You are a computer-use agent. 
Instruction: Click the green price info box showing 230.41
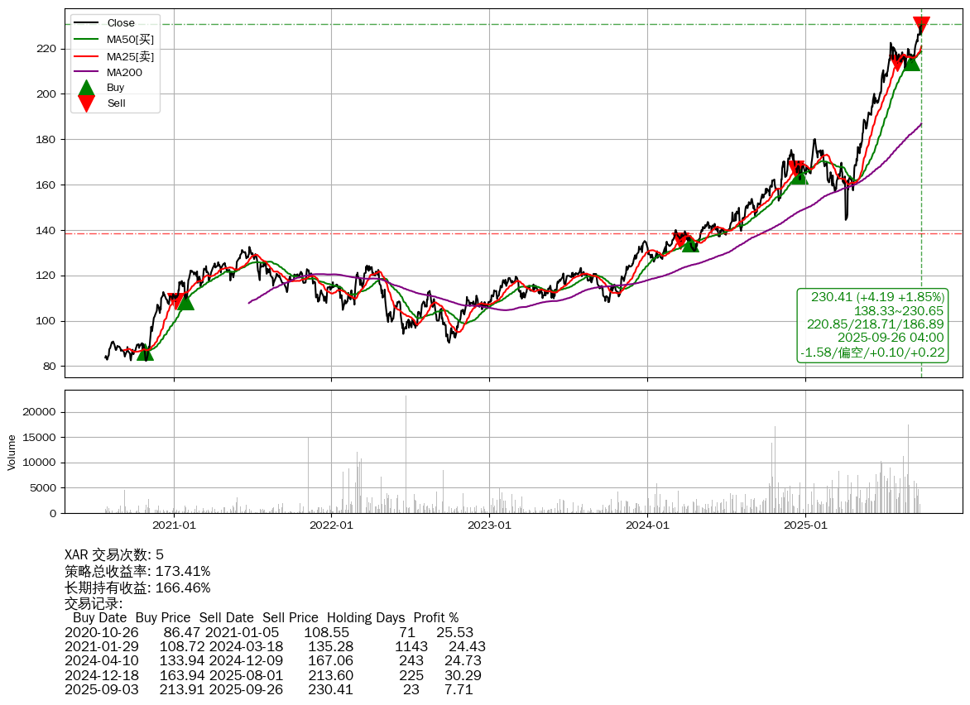[872, 324]
